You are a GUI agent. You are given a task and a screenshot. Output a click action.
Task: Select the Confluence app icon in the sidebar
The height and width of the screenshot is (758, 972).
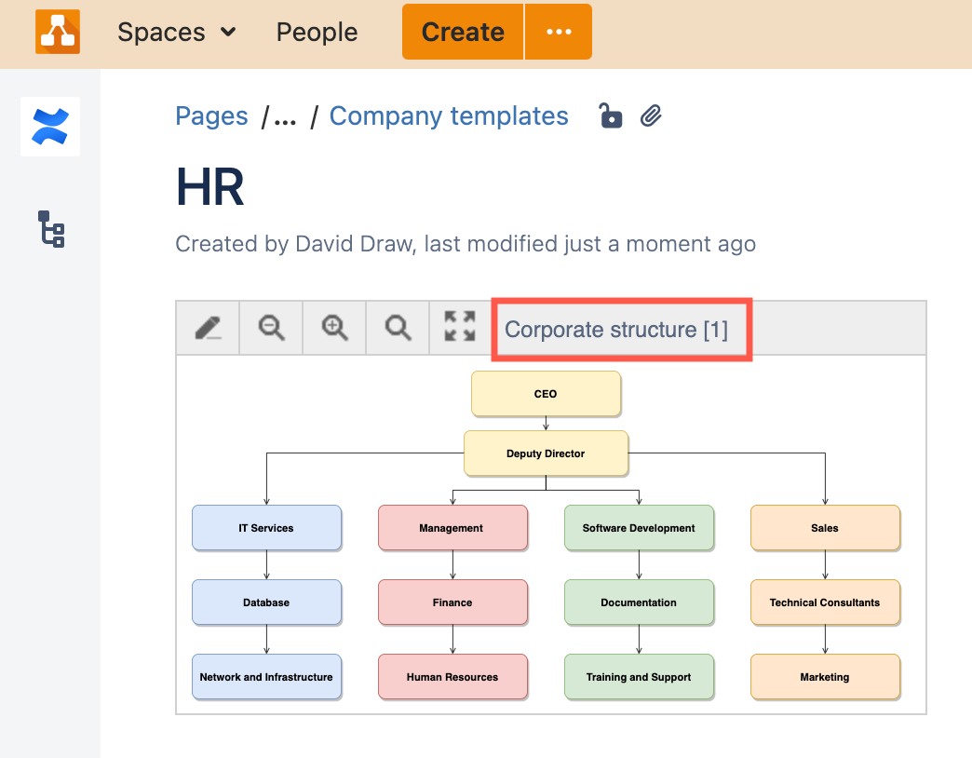point(49,127)
